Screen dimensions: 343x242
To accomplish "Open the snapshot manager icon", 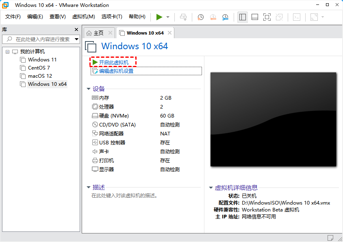I will (225, 17).
